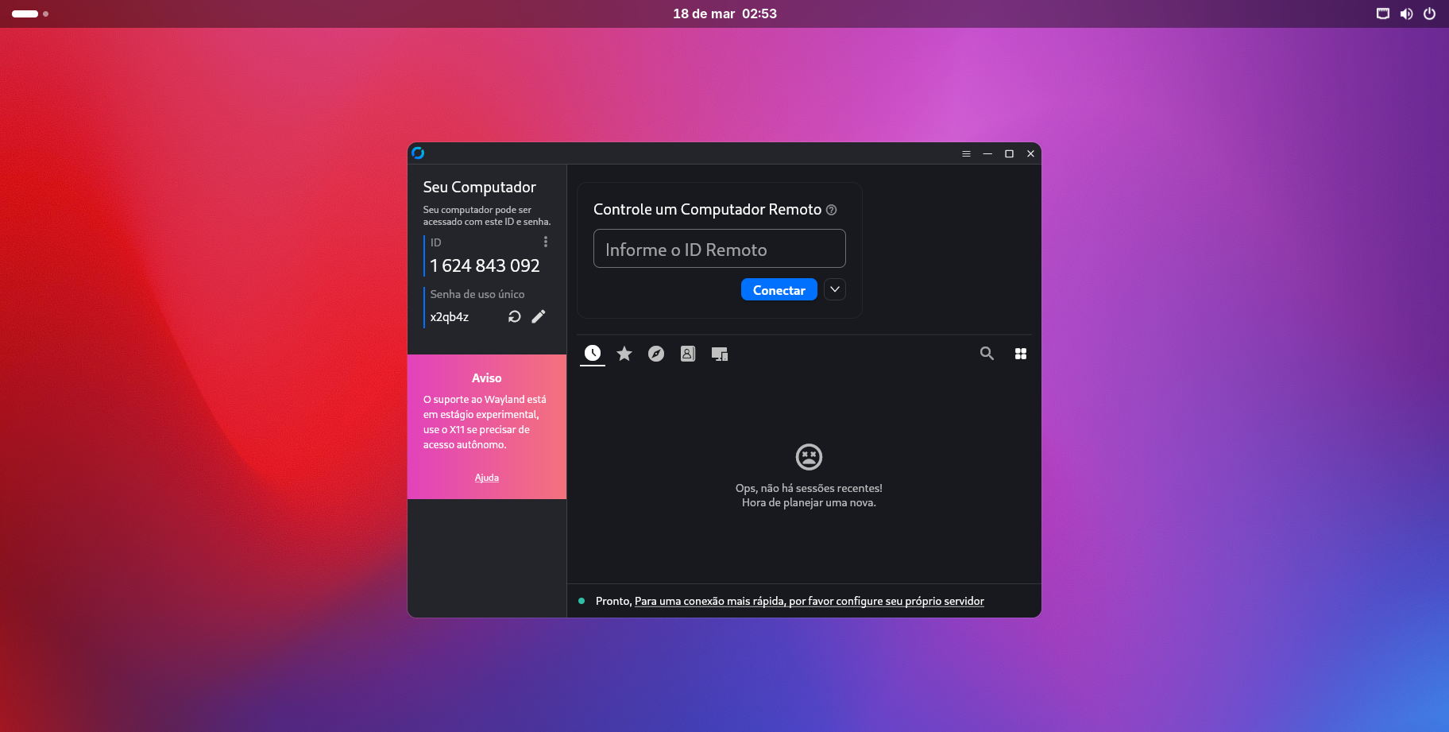Switch the peer view layout grid icon

1021,354
